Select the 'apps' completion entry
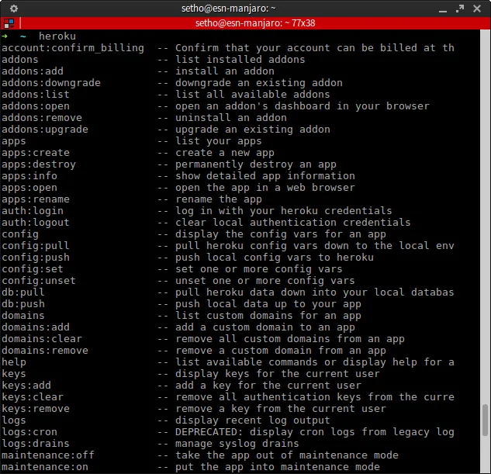 click(x=14, y=141)
